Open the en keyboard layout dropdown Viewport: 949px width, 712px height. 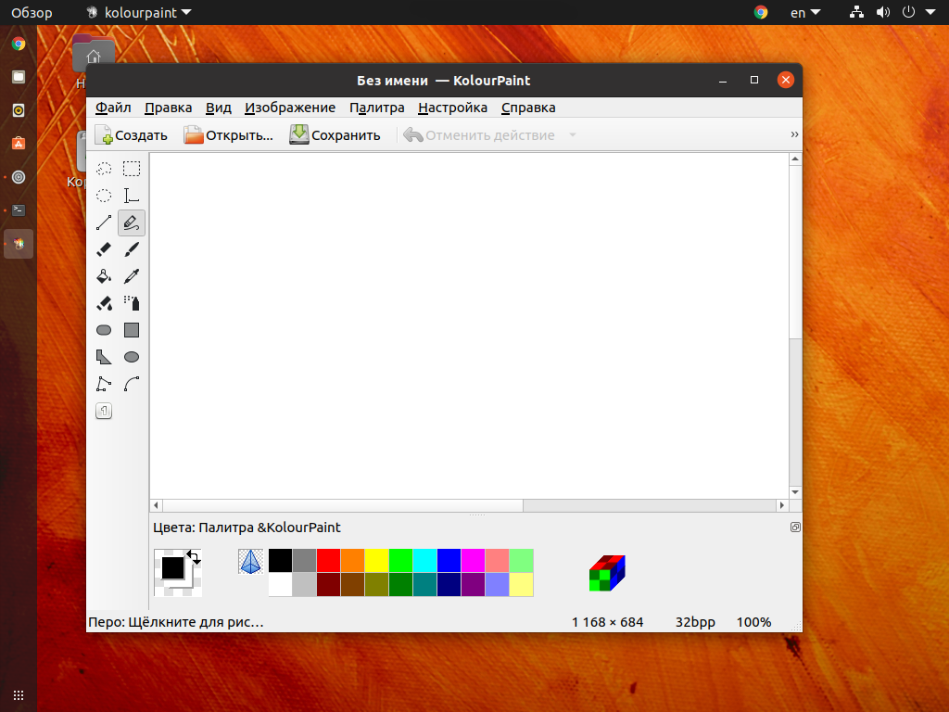805,13
